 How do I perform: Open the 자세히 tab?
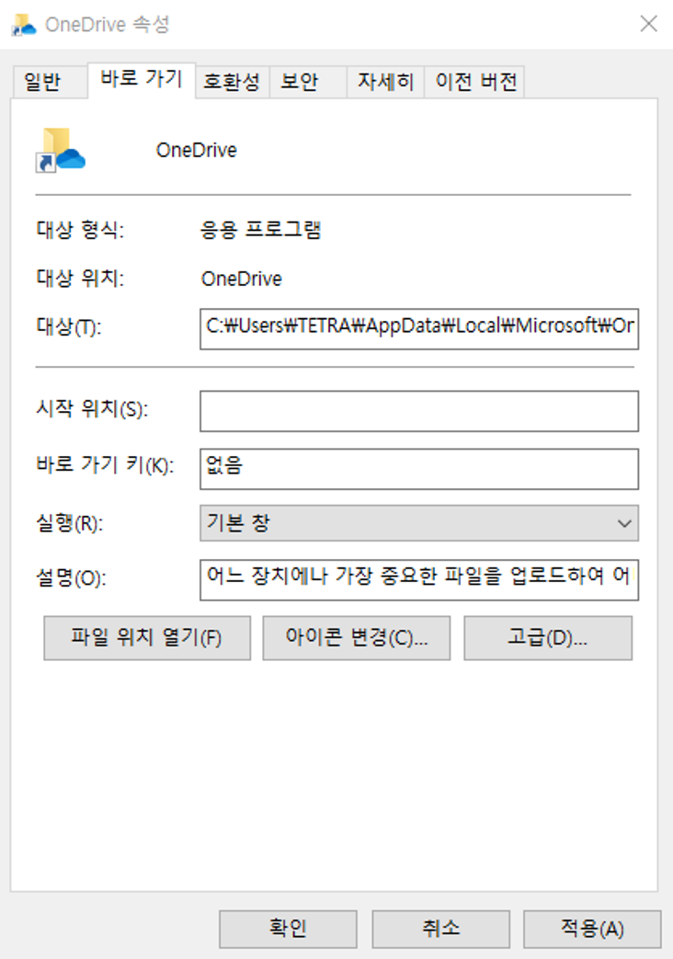[385, 82]
